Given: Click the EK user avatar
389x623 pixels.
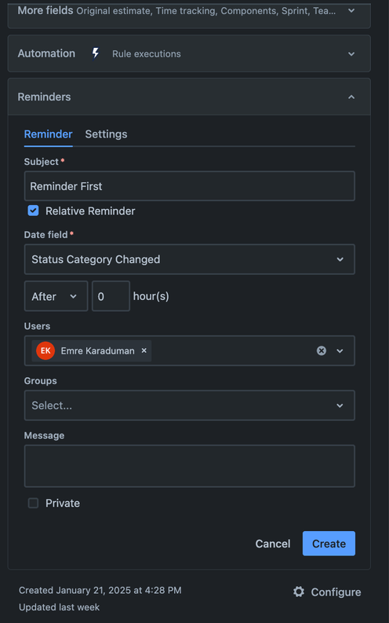Looking at the screenshot, I should (45, 350).
